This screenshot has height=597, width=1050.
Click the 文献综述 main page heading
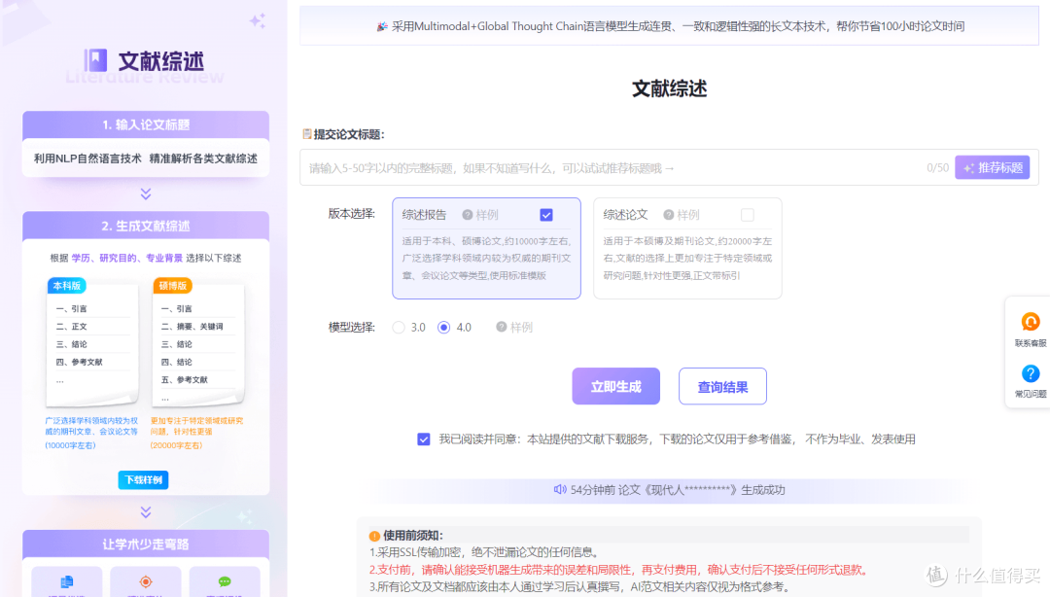coord(669,88)
